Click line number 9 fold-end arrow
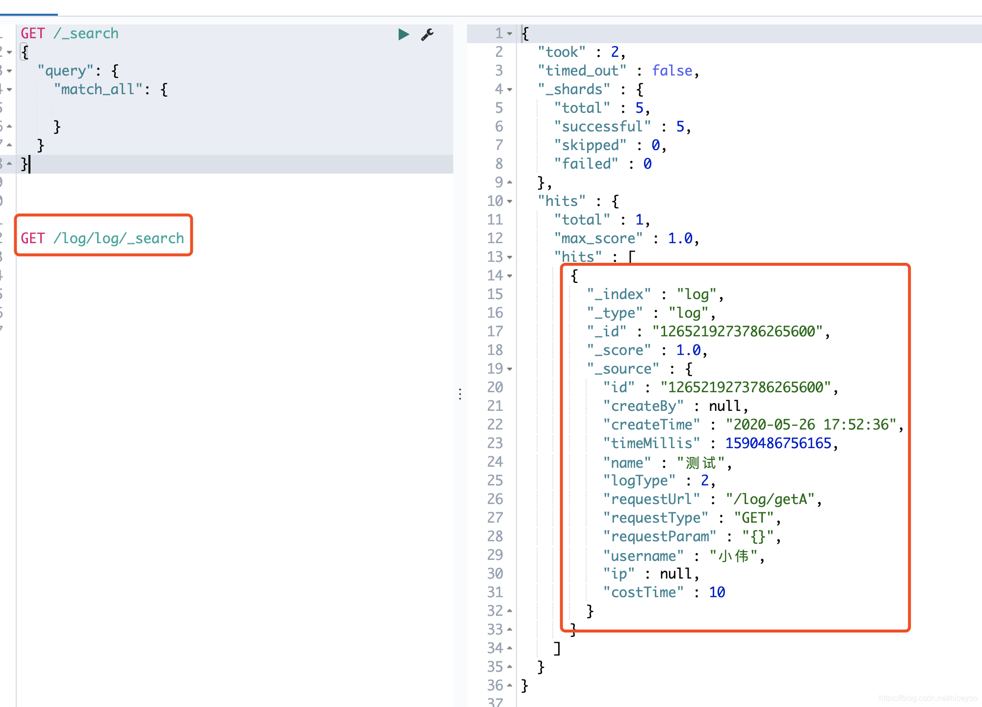 tap(510, 182)
